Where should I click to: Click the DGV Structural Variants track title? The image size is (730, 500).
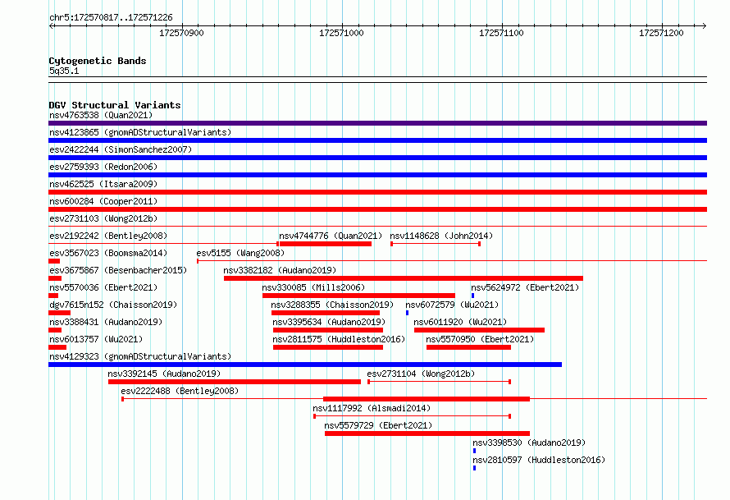[x=115, y=105]
